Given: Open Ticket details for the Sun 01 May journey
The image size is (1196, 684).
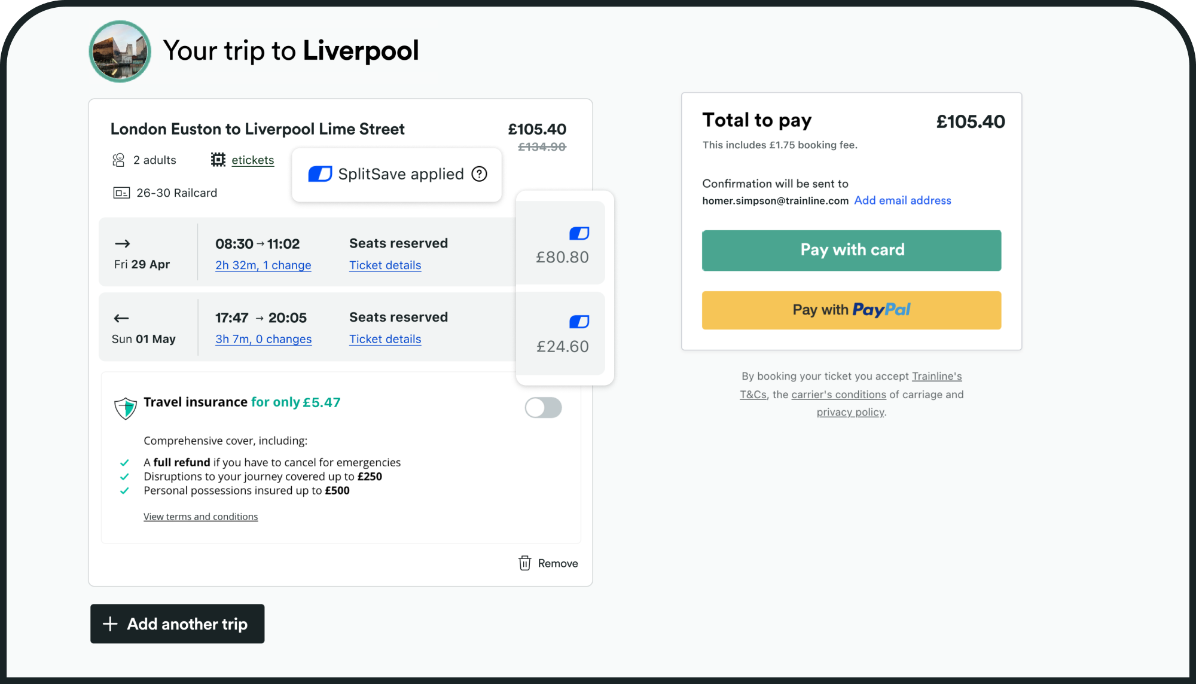Looking at the screenshot, I should pos(385,339).
